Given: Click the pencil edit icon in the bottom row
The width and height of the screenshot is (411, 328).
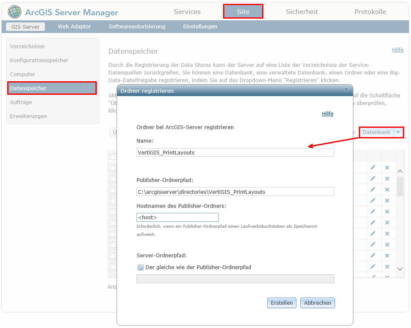Looking at the screenshot, I should 373,267.
